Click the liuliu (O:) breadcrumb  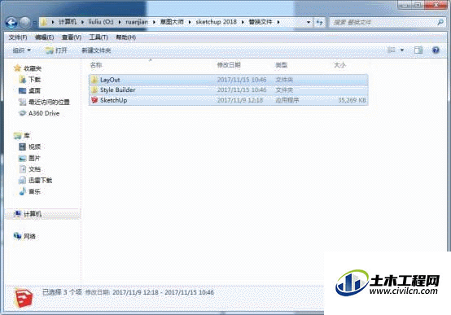(x=101, y=22)
